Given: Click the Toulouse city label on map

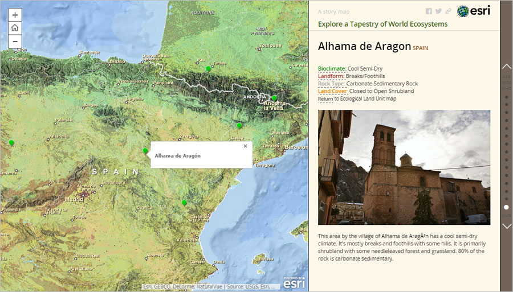Looking at the screenshot, I should (270, 46).
